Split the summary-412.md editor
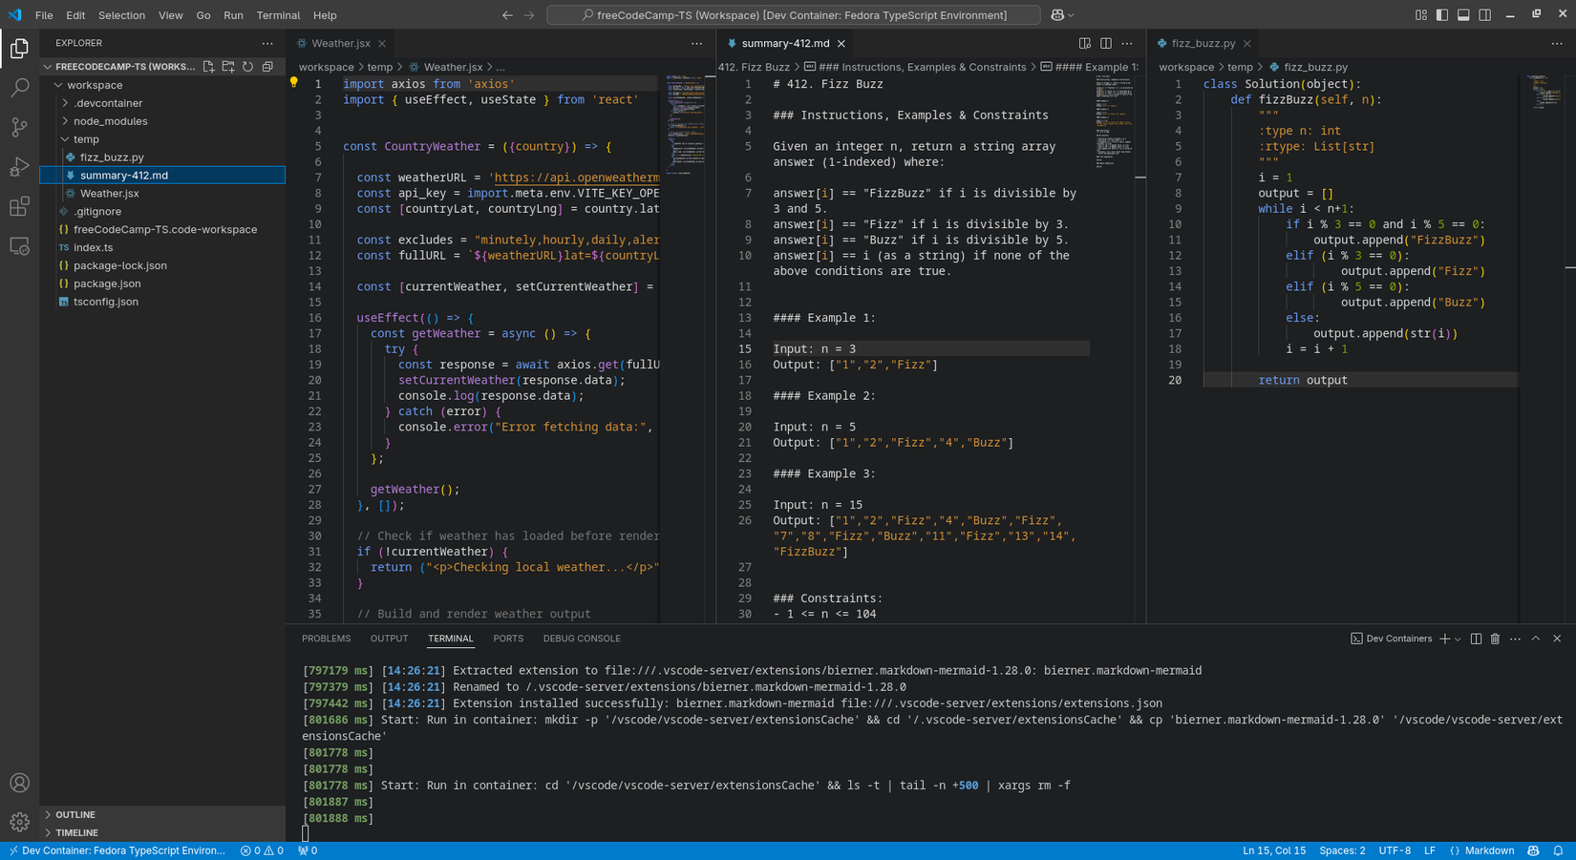Viewport: 1576px width, 860px height. pyautogui.click(x=1106, y=43)
